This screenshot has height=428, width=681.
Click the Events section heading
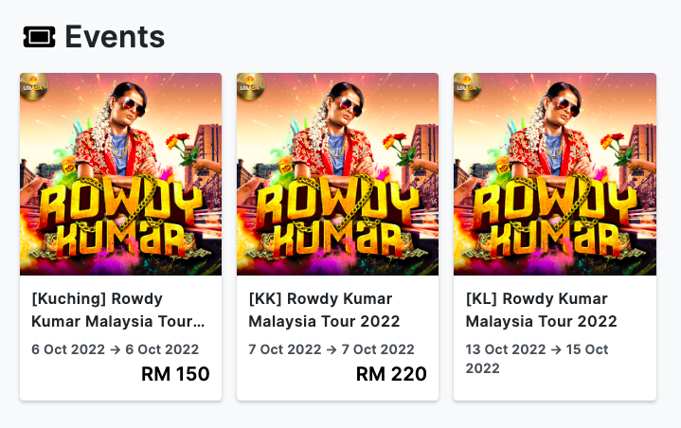(114, 37)
